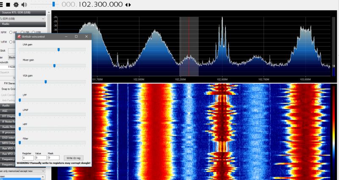Click the 102,000M frequency axis label
The height and width of the screenshot is (180, 339).
(x=139, y=80)
